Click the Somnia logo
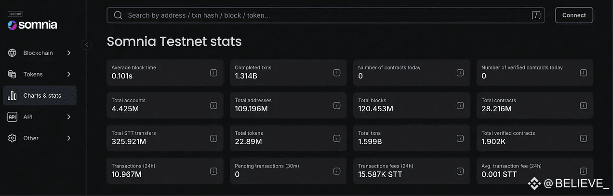This screenshot has height=196, width=613. pos(32,25)
